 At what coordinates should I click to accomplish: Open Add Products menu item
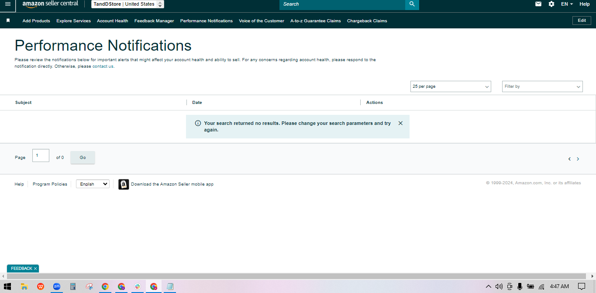[36, 21]
